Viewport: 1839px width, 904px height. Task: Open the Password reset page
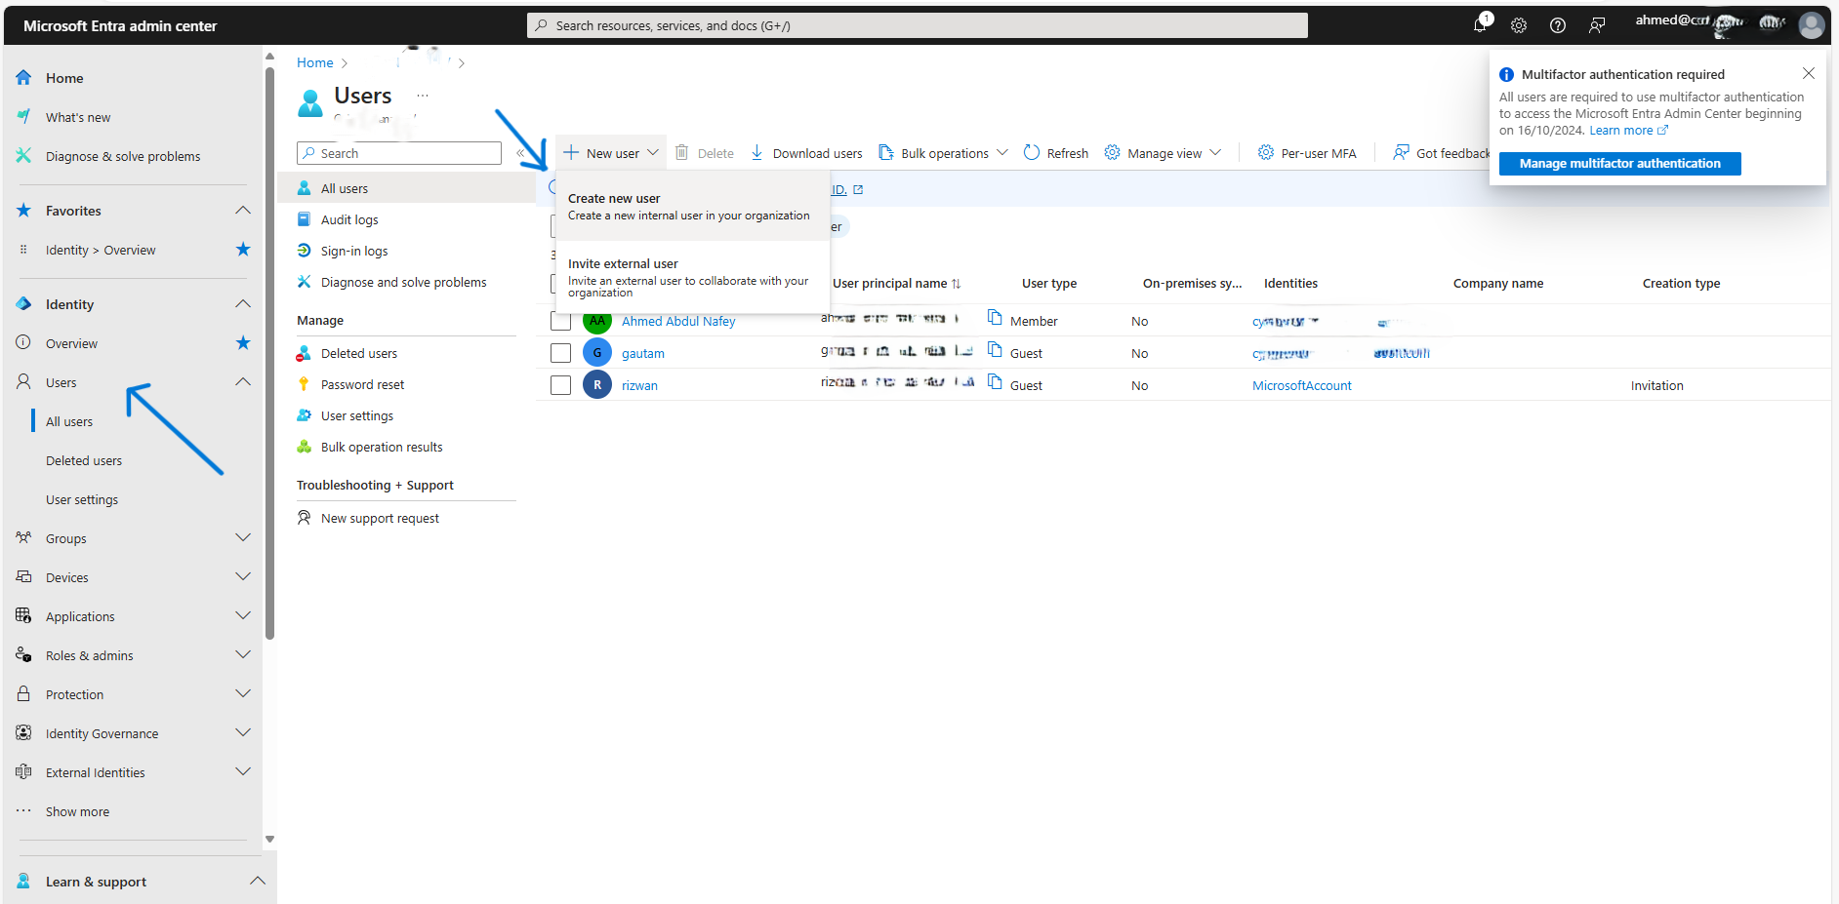[362, 383]
